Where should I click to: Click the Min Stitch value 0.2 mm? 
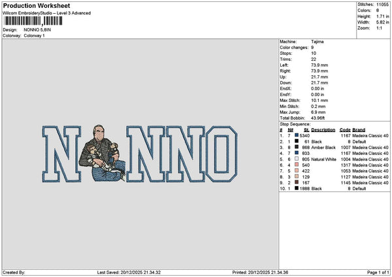pyautogui.click(x=318, y=106)
